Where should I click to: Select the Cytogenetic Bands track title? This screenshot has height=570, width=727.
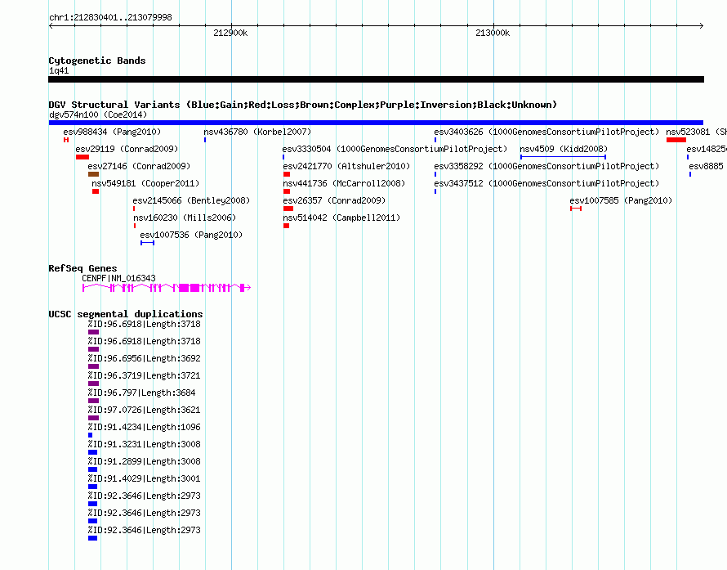(97, 61)
